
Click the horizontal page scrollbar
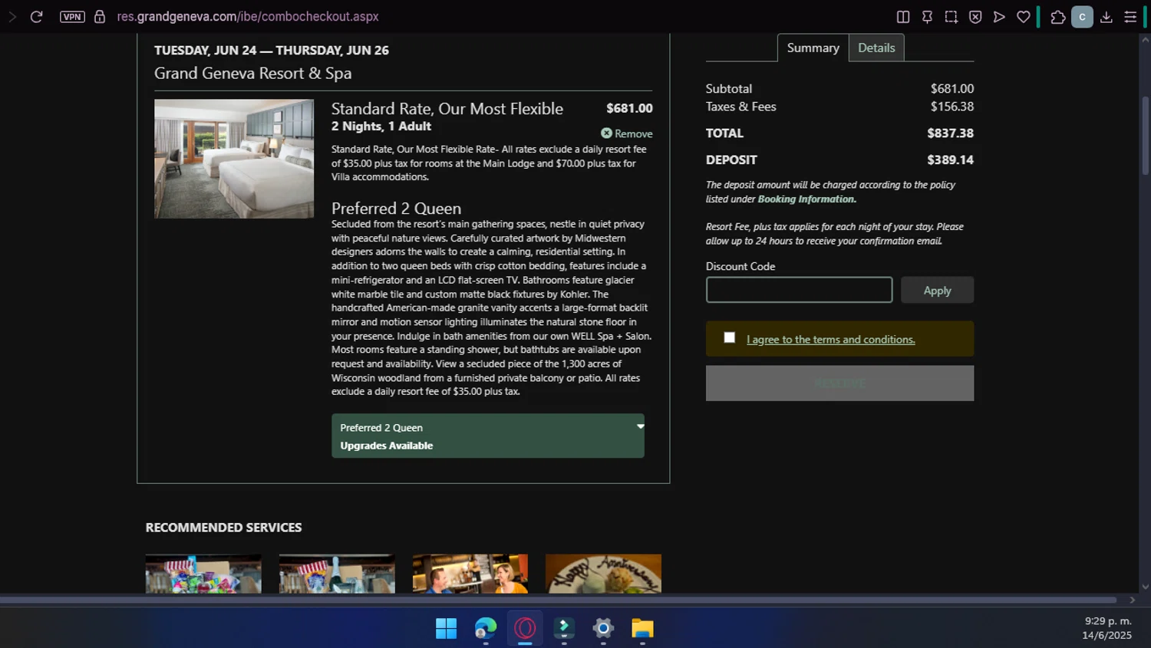click(558, 600)
